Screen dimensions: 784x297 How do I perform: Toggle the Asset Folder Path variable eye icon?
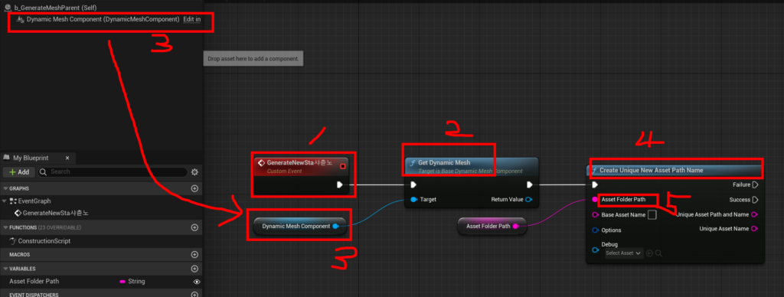197,282
